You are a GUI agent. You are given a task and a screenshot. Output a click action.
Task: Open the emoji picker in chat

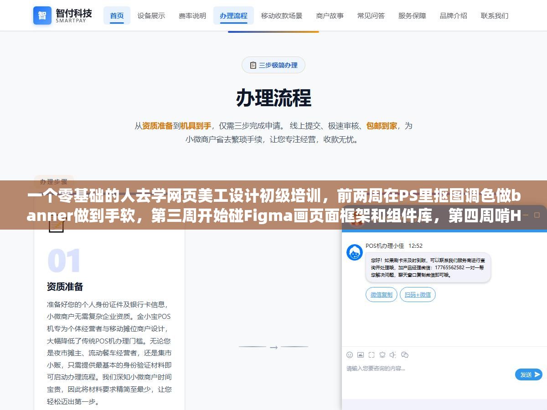350,355
